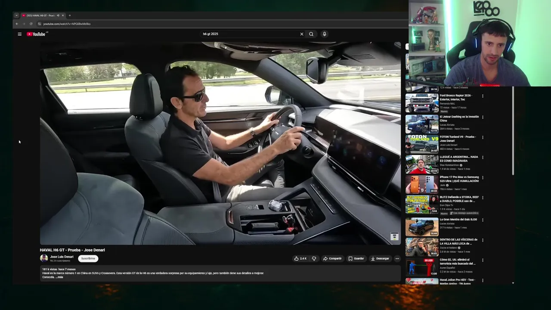Open options menu for El Jetour Dashing video
The height and width of the screenshot is (310, 551).
pos(483,117)
